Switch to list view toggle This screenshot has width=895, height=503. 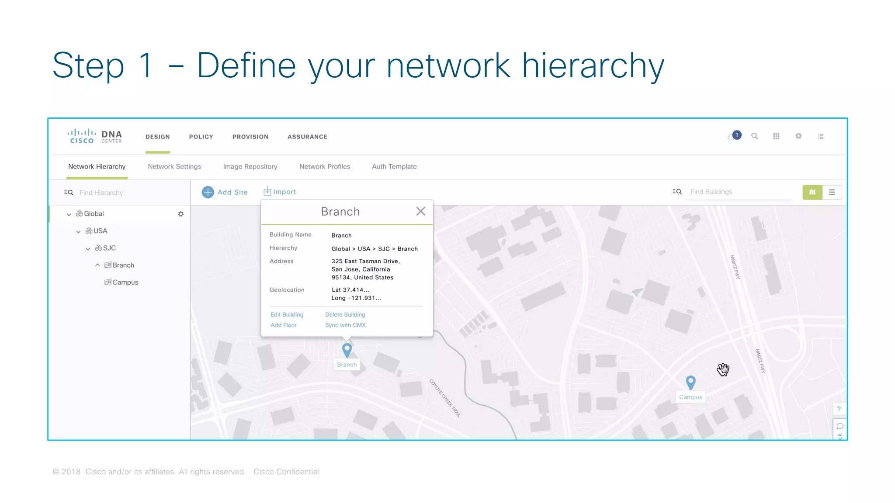click(x=832, y=192)
